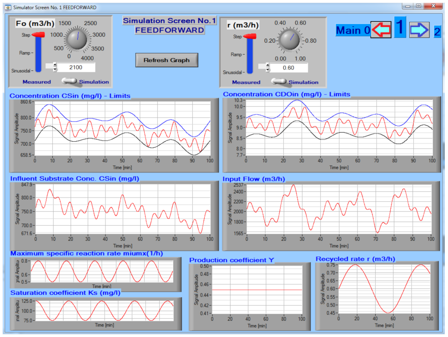Click the 'Concentration CDOin (mg/l) - Limits' plot area
This screenshot has height=337, width=448.
pos(339,128)
